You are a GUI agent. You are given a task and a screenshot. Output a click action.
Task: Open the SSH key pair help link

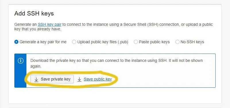(49, 24)
